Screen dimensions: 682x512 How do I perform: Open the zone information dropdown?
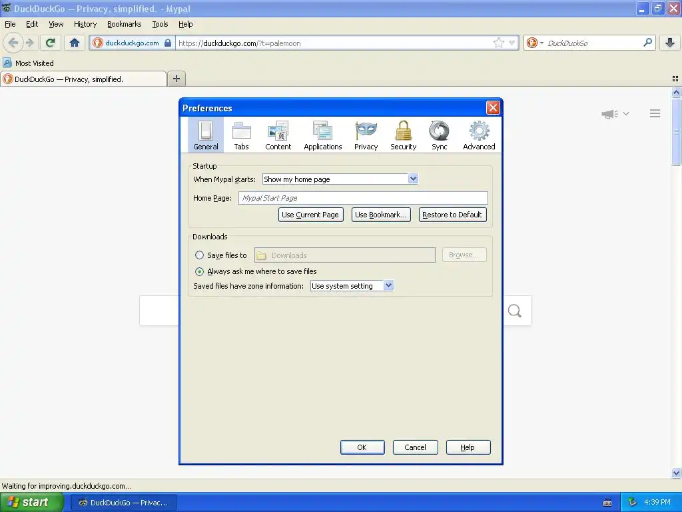[x=352, y=285]
